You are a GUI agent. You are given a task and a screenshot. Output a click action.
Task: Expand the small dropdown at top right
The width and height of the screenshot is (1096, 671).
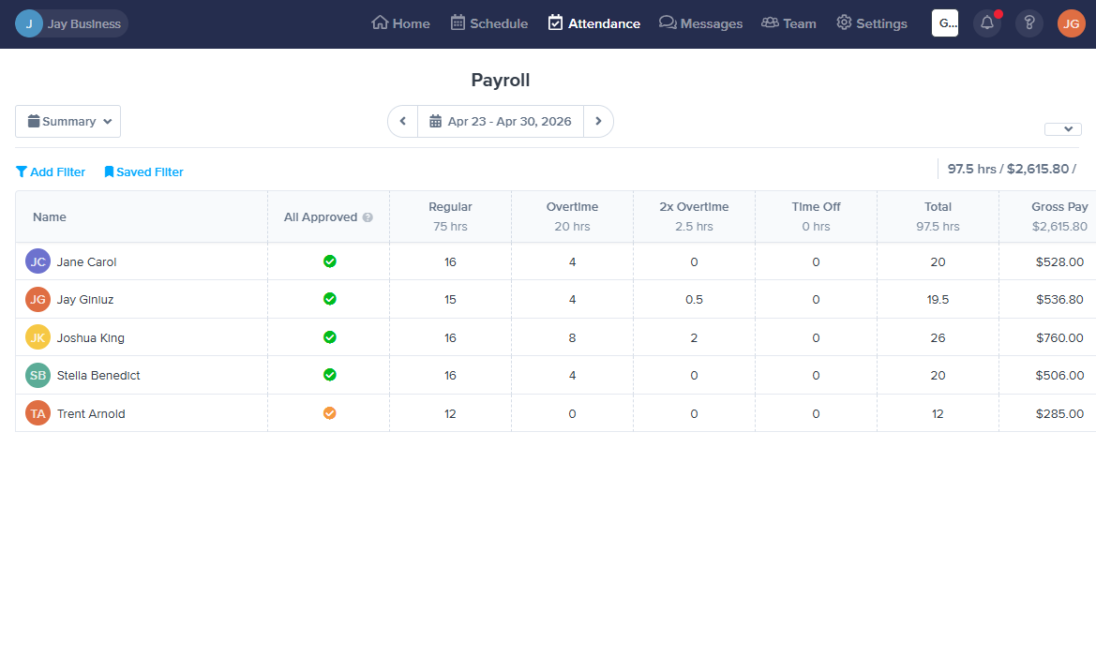tap(1063, 129)
